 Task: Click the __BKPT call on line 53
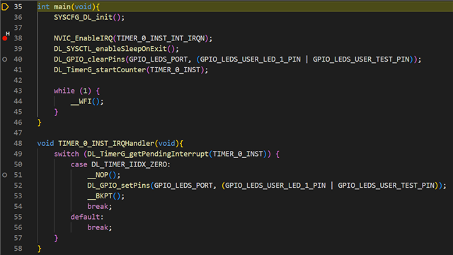pyautogui.click(x=100, y=196)
